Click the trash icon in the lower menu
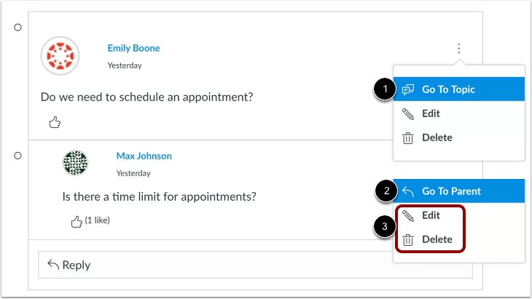Screen dimensions: 532x299 pyautogui.click(x=408, y=240)
